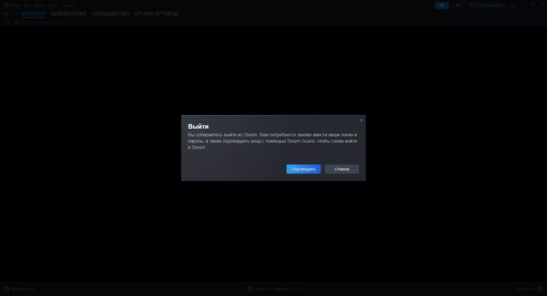Open notifications with the bell icon
547x296 pixels.
pyautogui.click(x=458, y=5)
